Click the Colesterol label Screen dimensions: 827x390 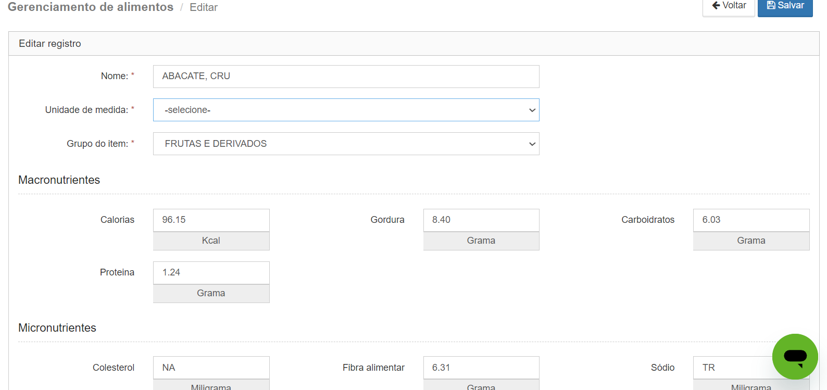[114, 368]
